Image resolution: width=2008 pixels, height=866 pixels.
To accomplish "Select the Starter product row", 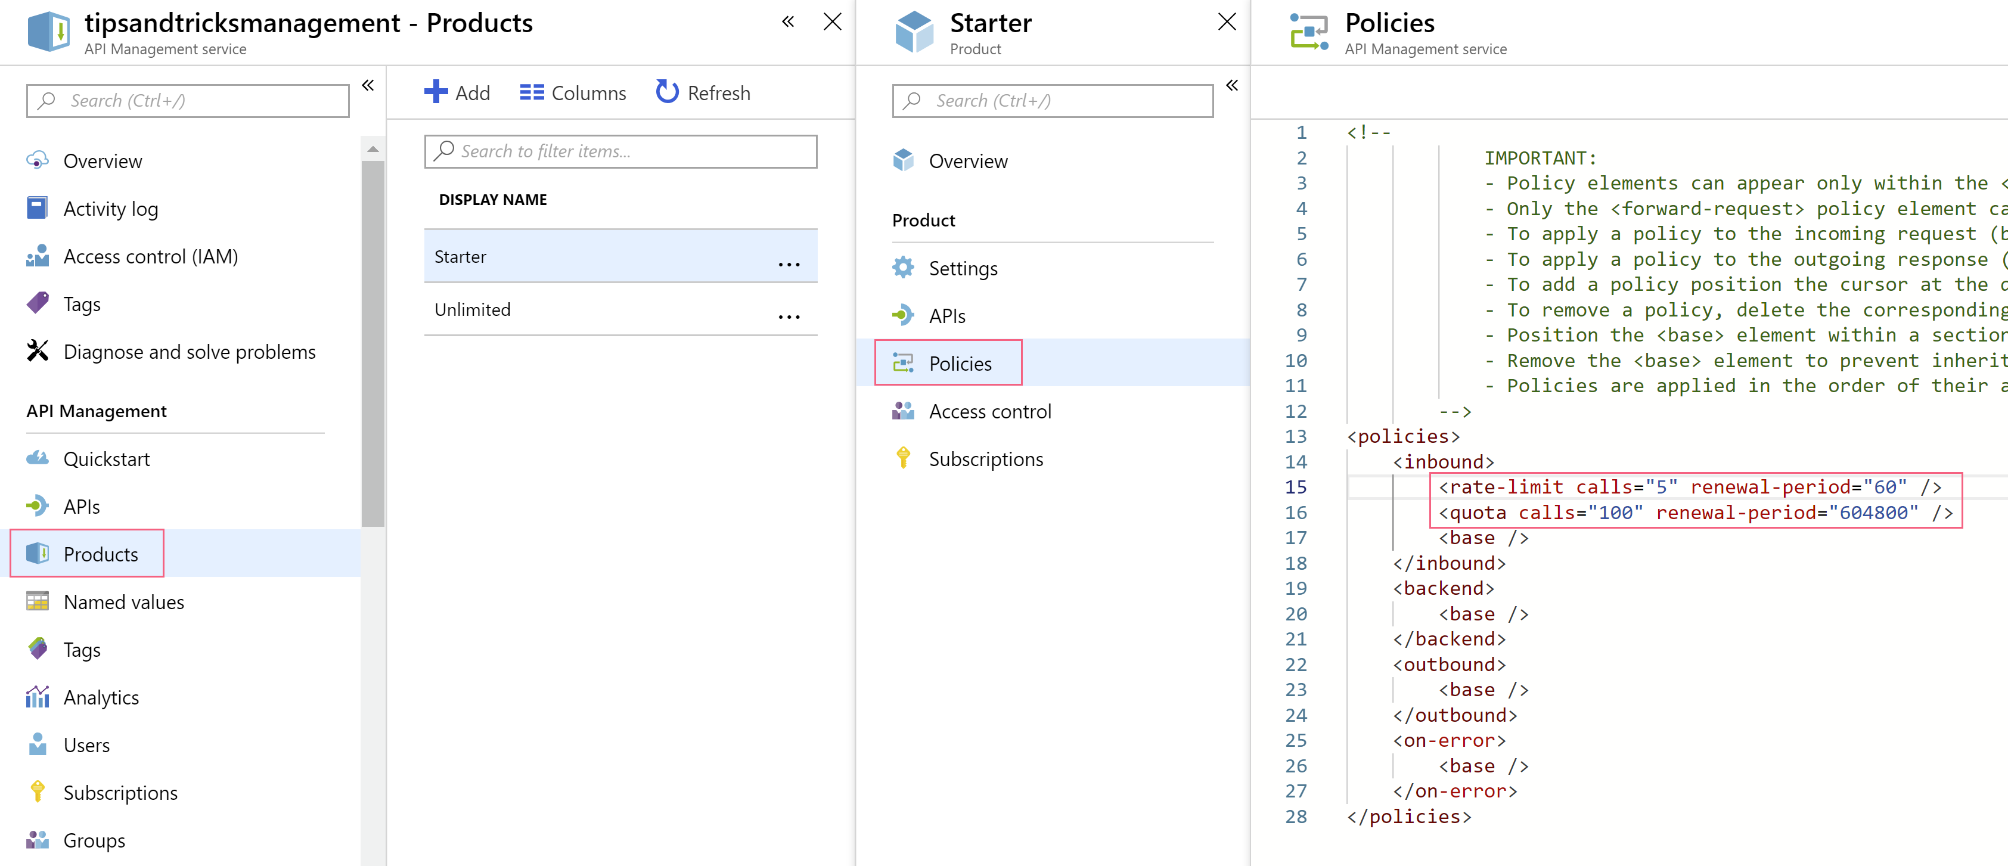I will pyautogui.click(x=620, y=256).
